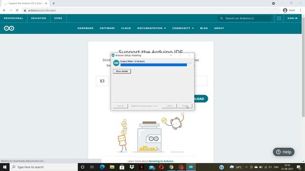Click the site lock icon in address bar
305x171 pixels.
point(25,10)
